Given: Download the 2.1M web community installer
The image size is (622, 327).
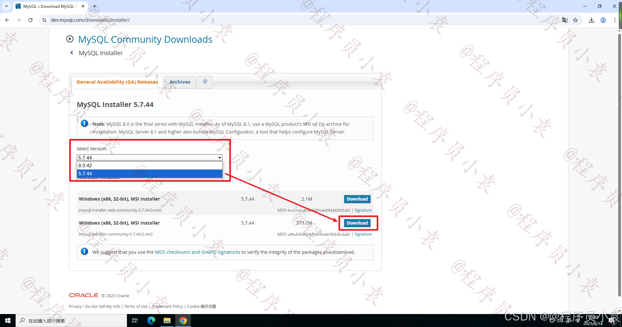Looking at the screenshot, I should click(357, 199).
